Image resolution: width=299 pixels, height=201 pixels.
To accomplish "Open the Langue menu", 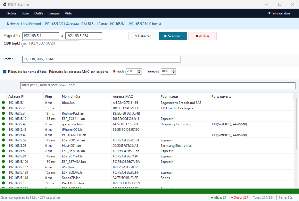I will [x=54, y=13].
